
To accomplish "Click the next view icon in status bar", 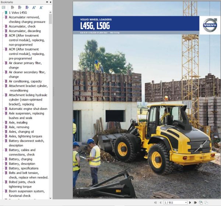I will [x=206, y=203].
